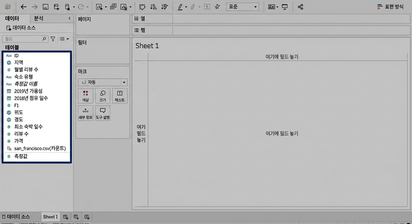Click the new dashboard icon at bottom
The image size is (412, 224).
pos(76,217)
